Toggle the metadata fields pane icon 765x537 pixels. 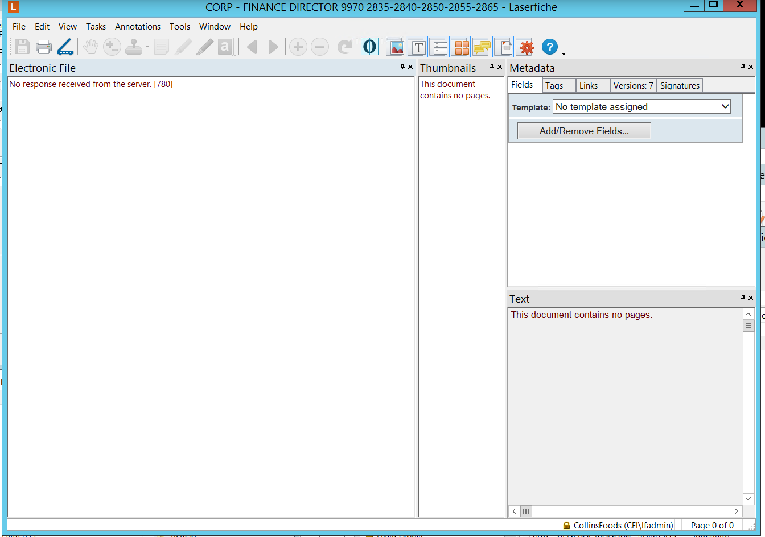439,47
